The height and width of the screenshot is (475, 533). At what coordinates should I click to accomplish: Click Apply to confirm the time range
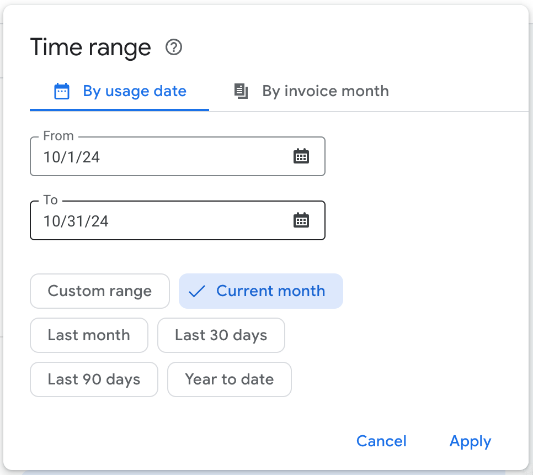(x=470, y=441)
